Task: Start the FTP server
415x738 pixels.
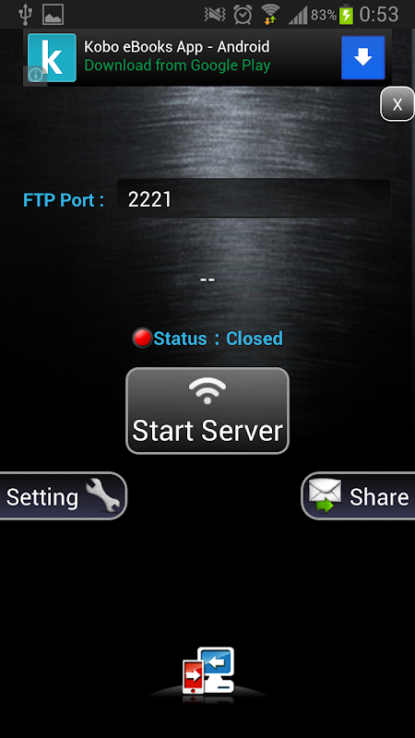Action: [x=207, y=411]
